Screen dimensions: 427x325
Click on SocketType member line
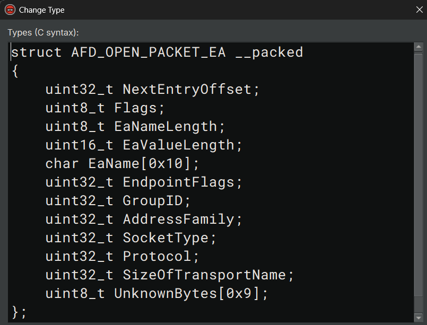(130, 238)
